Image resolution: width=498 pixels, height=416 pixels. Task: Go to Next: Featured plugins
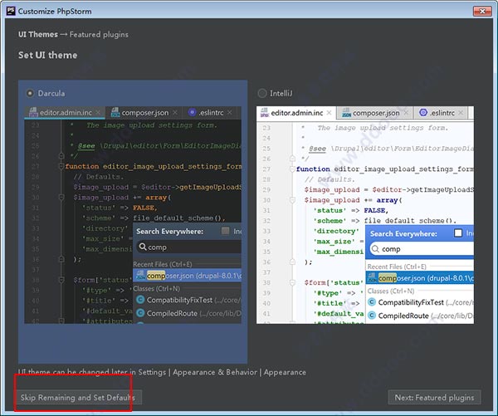[434, 397]
